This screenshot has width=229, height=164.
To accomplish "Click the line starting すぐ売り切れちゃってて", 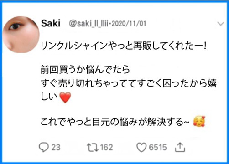I will [x=129, y=83].
